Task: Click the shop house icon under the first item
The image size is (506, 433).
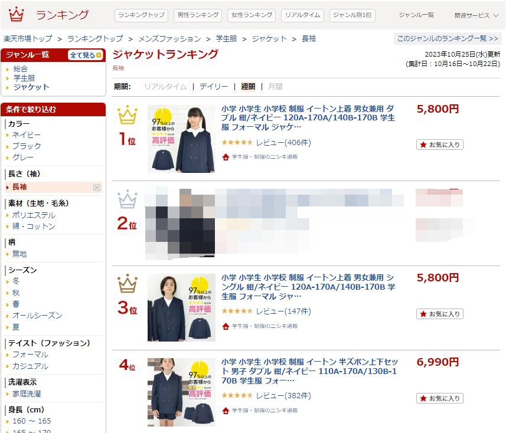Action: [226, 157]
